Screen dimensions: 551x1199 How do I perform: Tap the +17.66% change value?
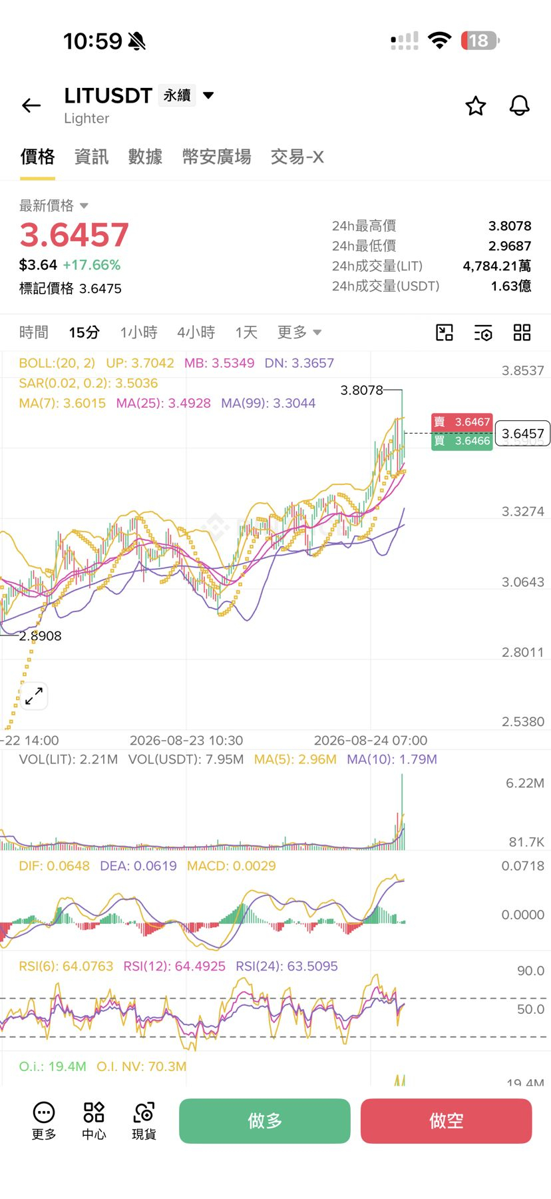92,265
